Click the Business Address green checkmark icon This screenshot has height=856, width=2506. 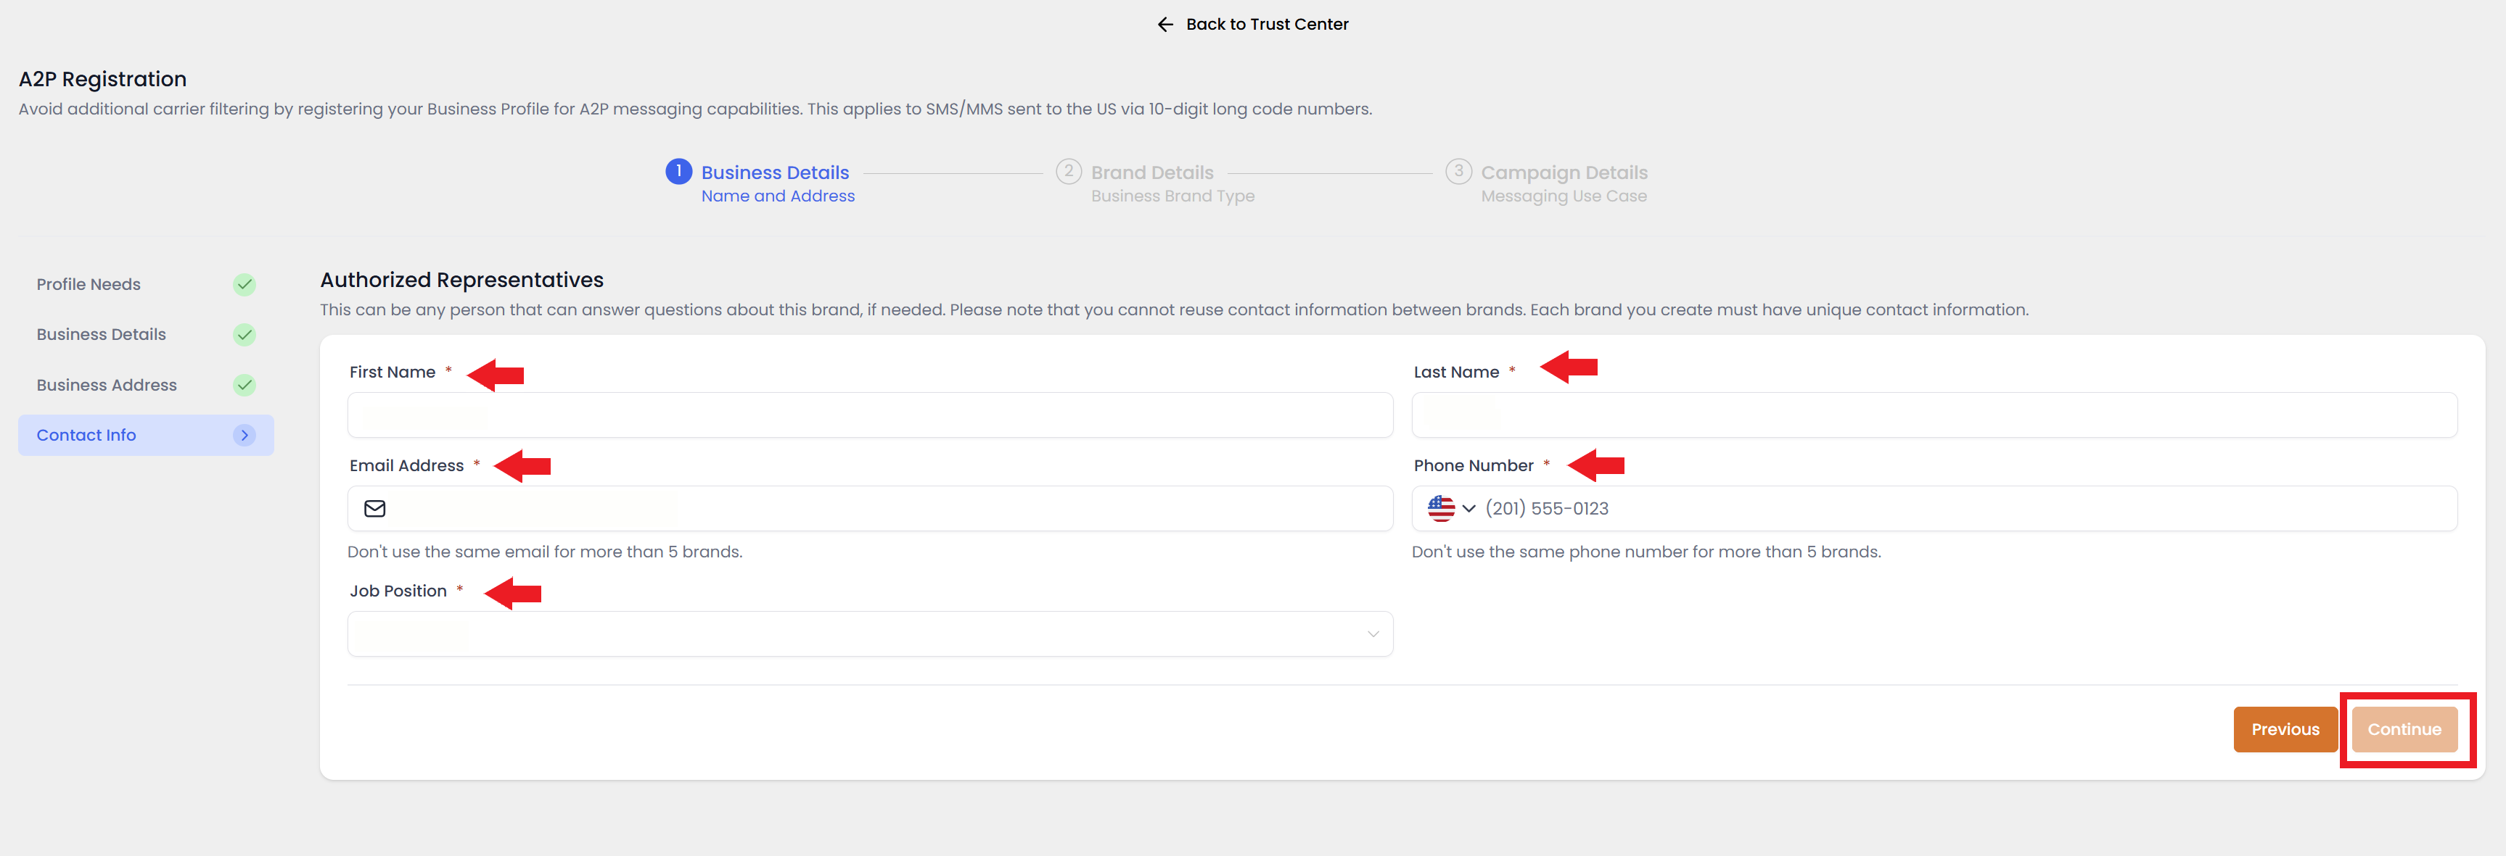pos(245,385)
